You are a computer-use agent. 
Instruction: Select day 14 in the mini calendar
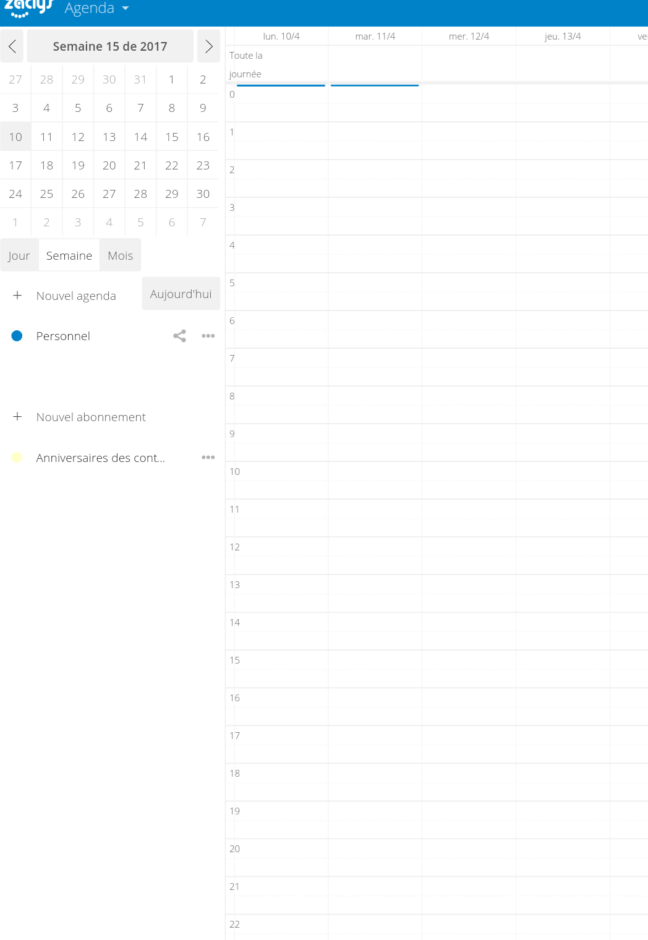tap(140, 137)
